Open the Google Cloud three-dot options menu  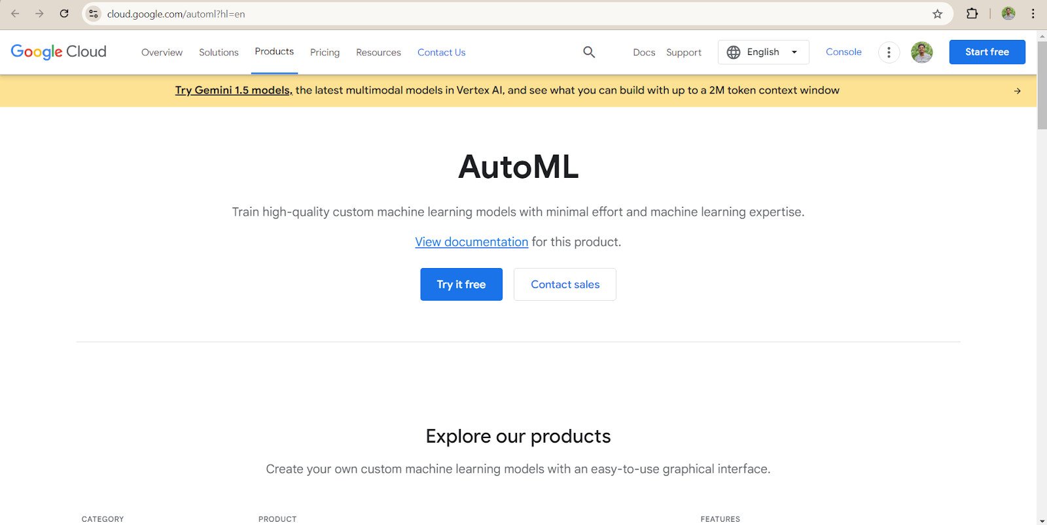click(889, 52)
